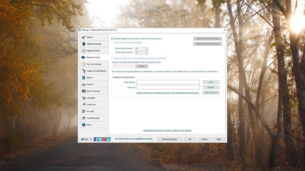Open the Clipboard History tab
This screenshot has width=305, height=171.
coord(94,50)
